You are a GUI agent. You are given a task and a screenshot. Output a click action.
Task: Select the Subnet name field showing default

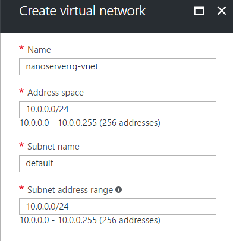click(118, 163)
